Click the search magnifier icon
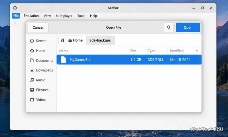 [x=169, y=27]
